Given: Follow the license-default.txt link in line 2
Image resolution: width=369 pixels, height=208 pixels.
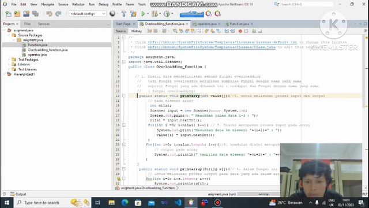Looking at the screenshot, I should tap(223, 42).
